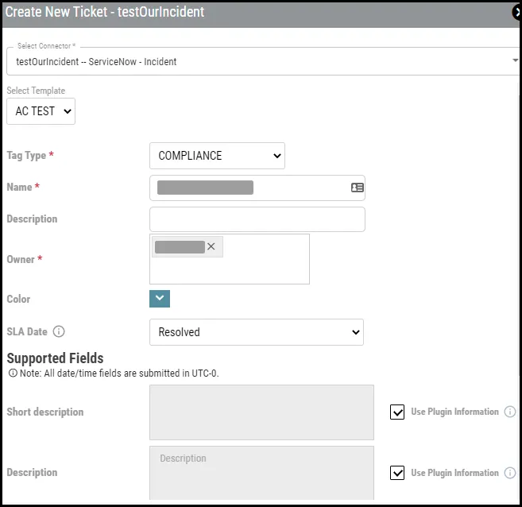This screenshot has height=507, width=522.
Task: Toggle Use Plugin Information for Short description
Action: 397,412
